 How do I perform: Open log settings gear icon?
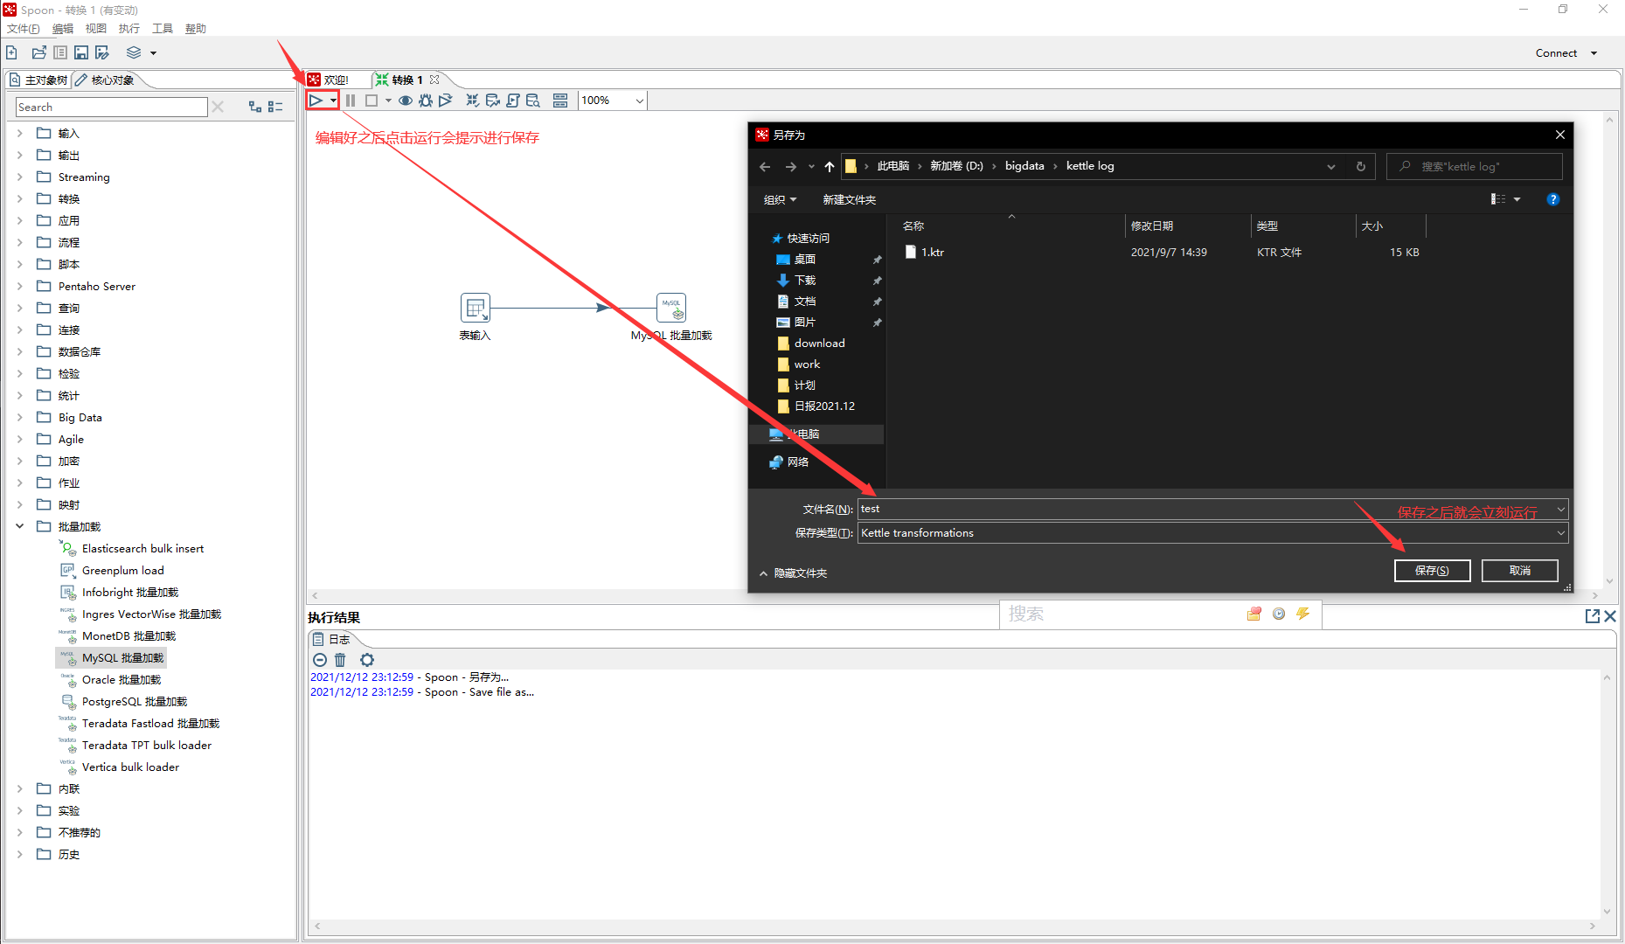pyautogui.click(x=367, y=660)
